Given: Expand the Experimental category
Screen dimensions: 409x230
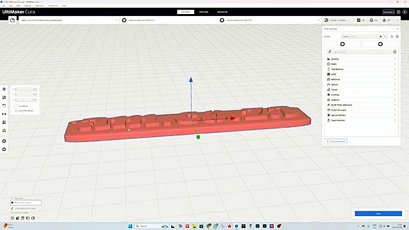Looking at the screenshot, I should [361, 120].
